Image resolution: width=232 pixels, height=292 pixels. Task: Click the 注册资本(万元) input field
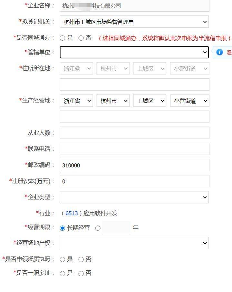tap(134, 181)
